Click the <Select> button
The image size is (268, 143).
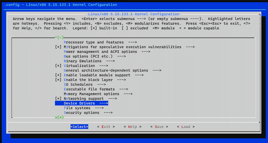point(79,127)
